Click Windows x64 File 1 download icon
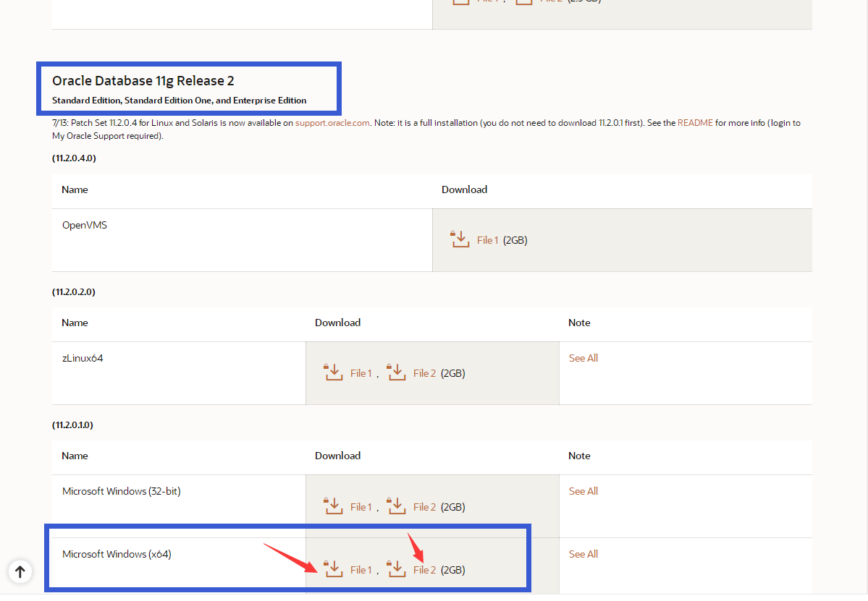Screen dimensions: 868x601 333,569
